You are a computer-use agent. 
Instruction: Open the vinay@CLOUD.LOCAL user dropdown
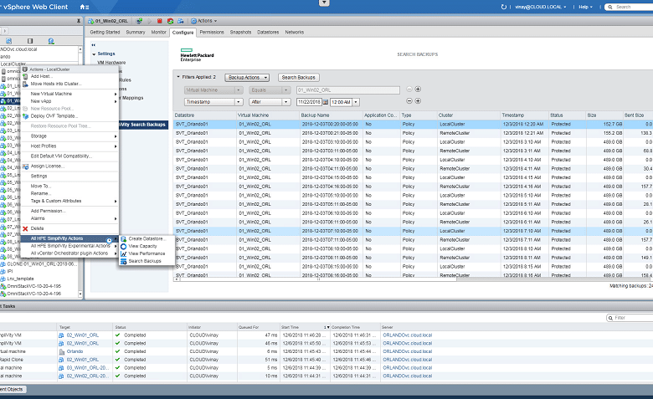click(541, 7)
